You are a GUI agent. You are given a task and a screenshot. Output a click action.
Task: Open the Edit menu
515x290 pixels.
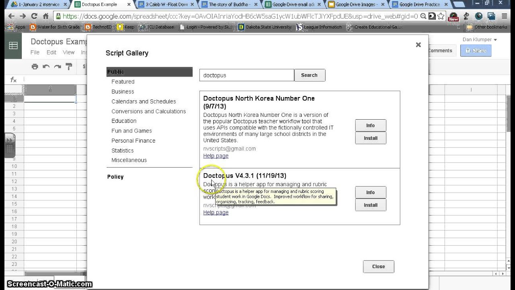tap(51, 52)
